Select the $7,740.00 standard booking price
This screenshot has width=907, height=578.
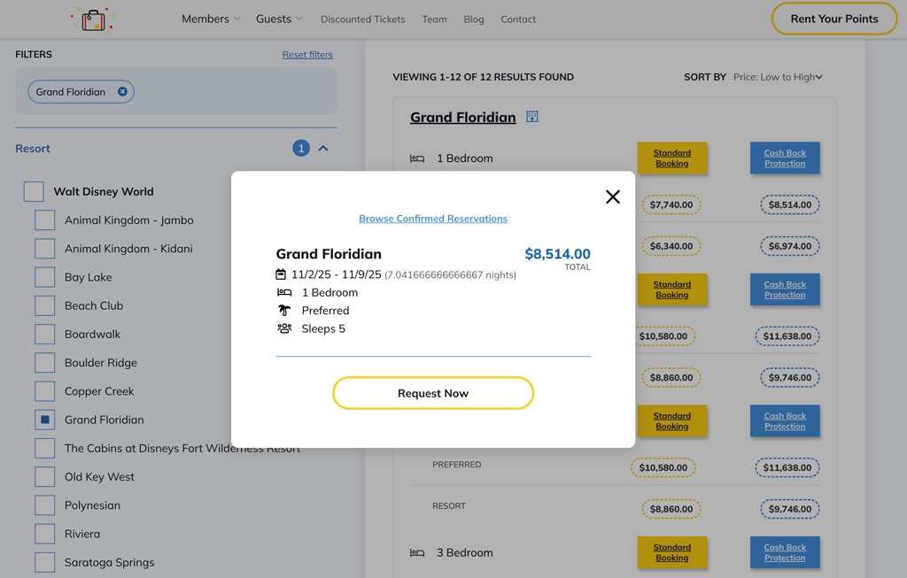tap(671, 204)
